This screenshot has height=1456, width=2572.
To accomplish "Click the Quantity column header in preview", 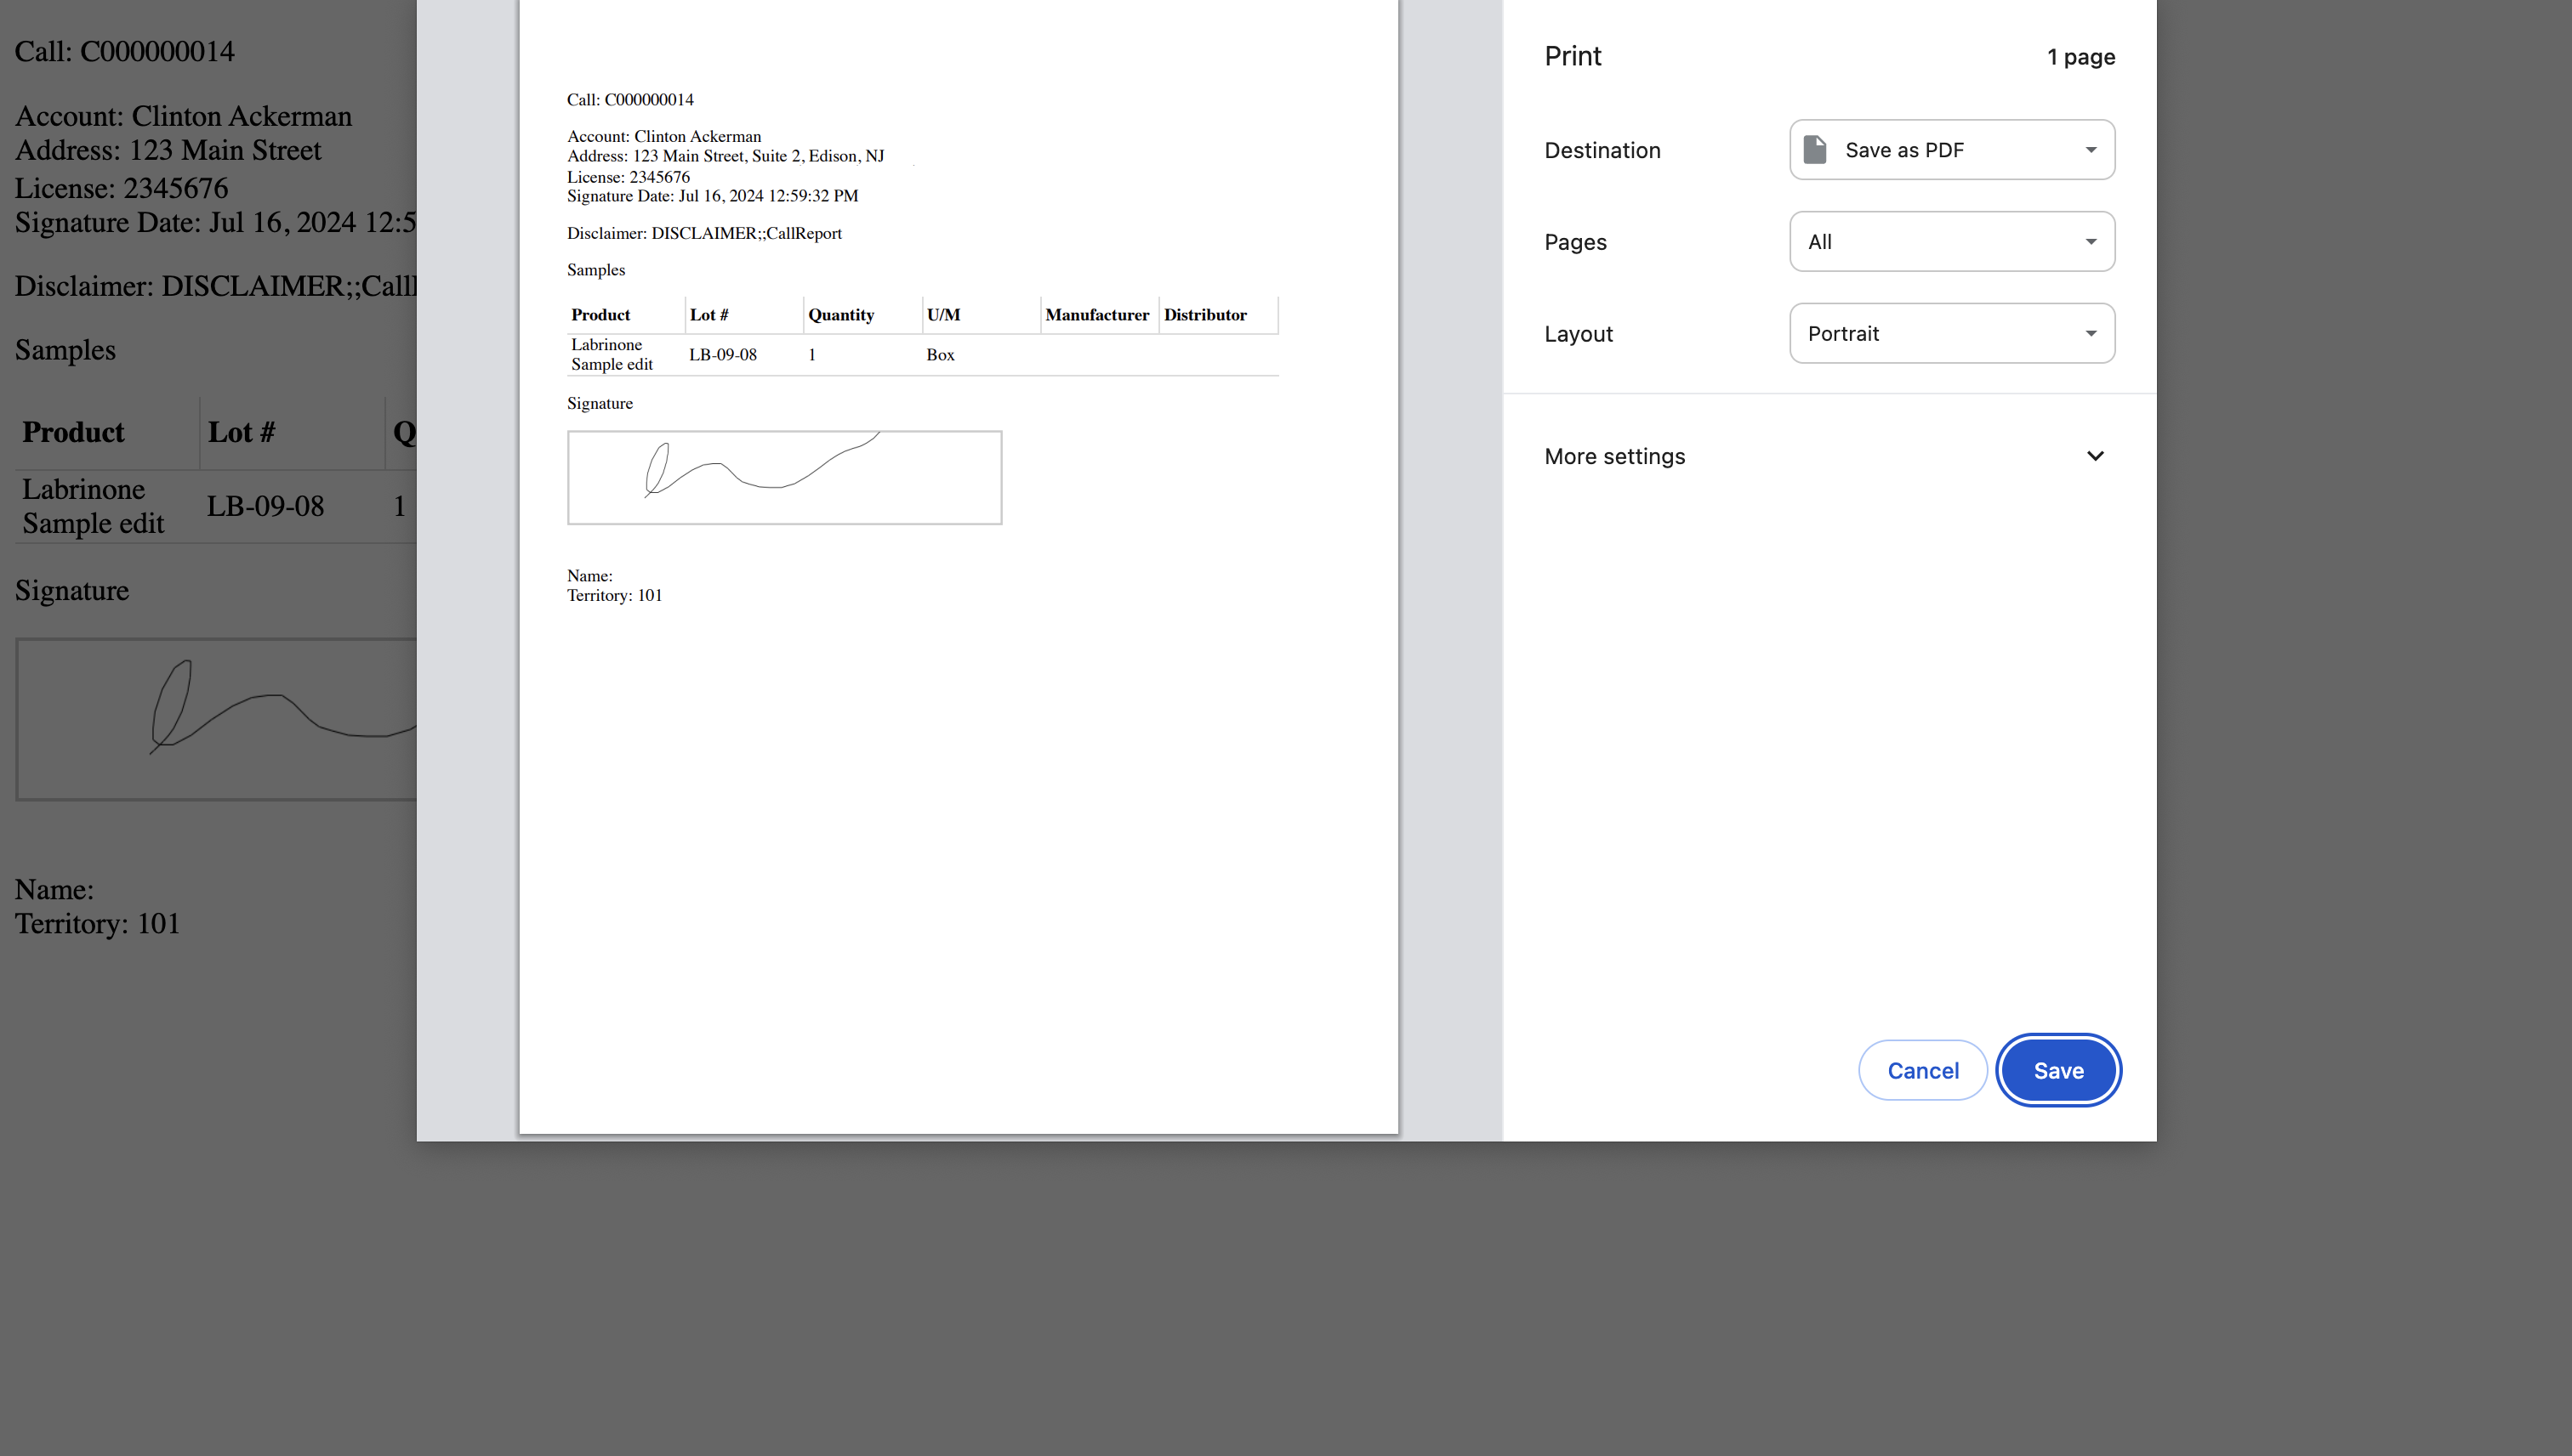I will [x=840, y=315].
